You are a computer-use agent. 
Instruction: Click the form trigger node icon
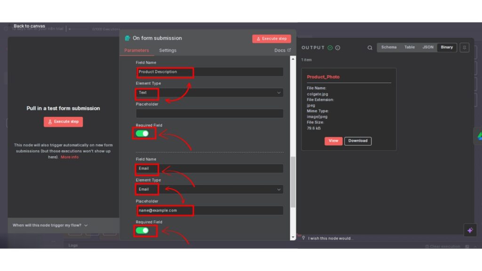[x=128, y=38]
